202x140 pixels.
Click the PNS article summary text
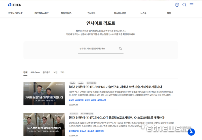(121, 93)
